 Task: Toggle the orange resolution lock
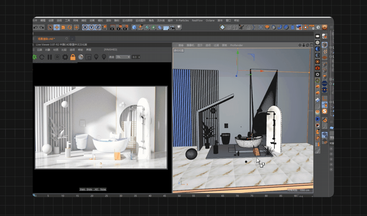pyautogui.click(x=73, y=57)
